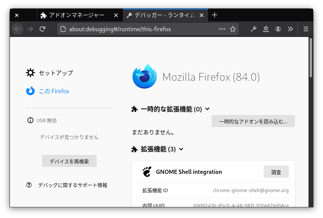This screenshot has width=323, height=218.
Task: Click the question mark help icon
Action: pyautogui.click(x=29, y=185)
